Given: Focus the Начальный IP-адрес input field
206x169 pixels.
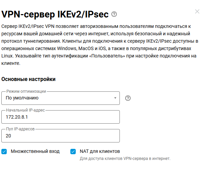Looking at the screenshot, I should (x=61, y=117).
